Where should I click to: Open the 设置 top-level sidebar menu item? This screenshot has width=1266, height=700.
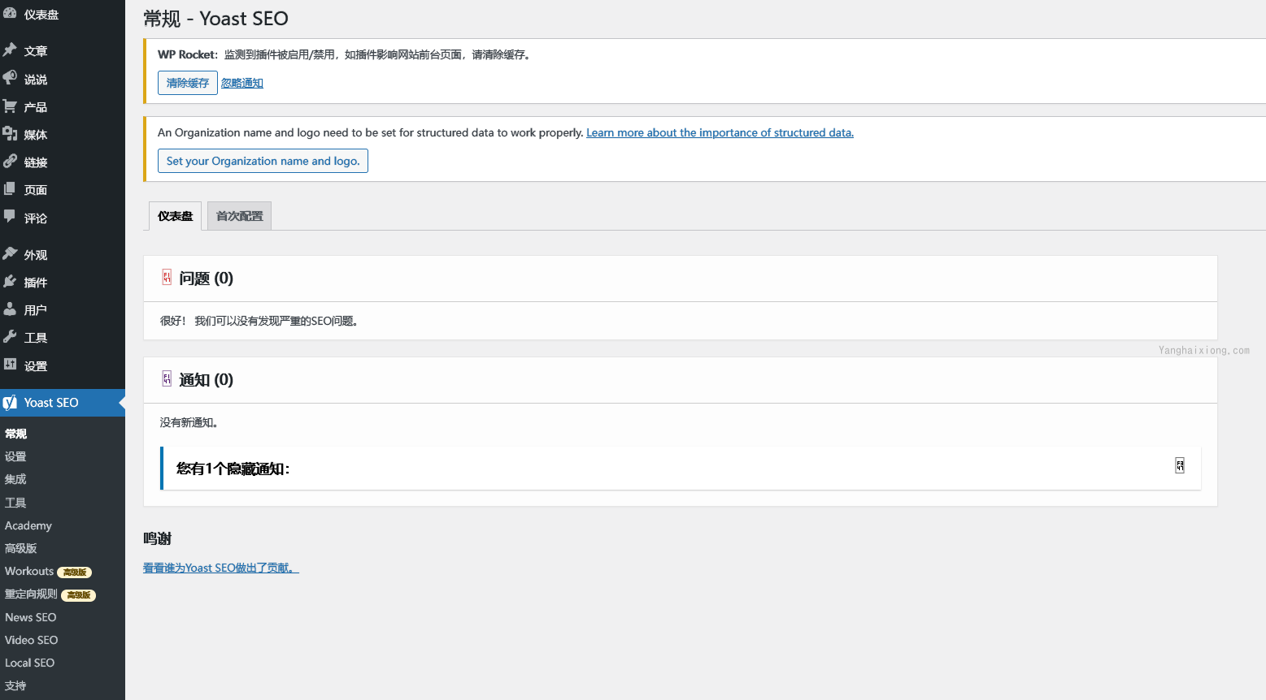36,366
